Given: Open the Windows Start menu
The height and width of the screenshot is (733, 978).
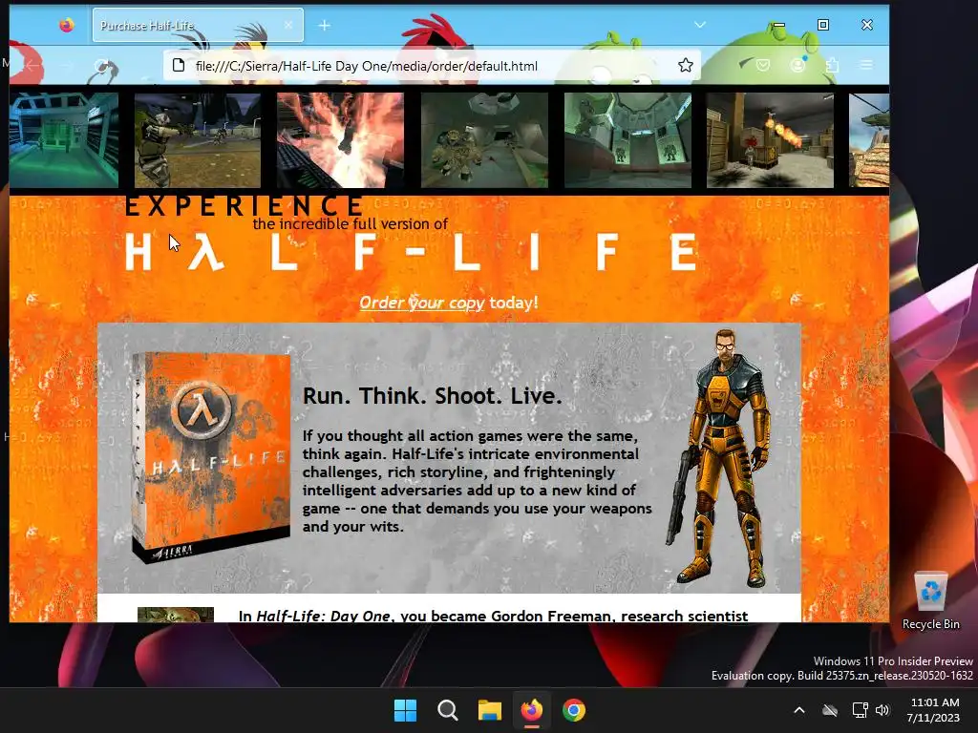Looking at the screenshot, I should (x=405, y=710).
